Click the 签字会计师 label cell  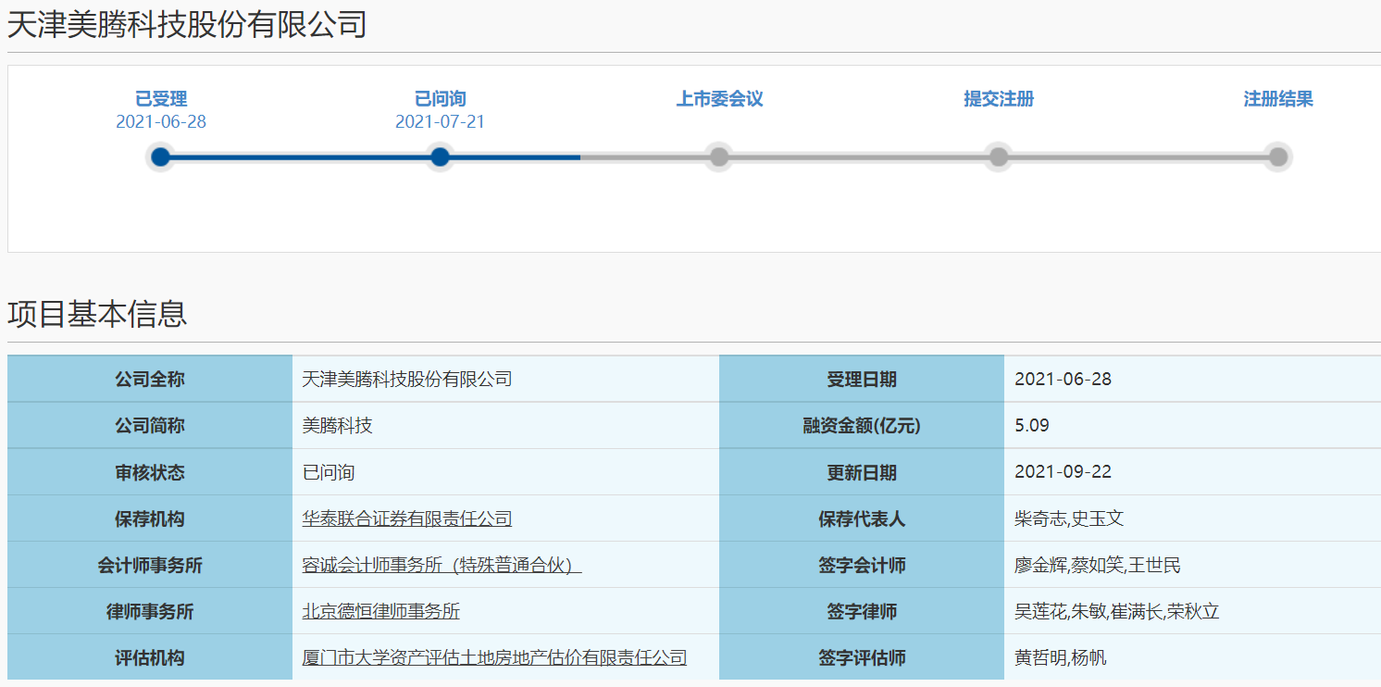[862, 565]
